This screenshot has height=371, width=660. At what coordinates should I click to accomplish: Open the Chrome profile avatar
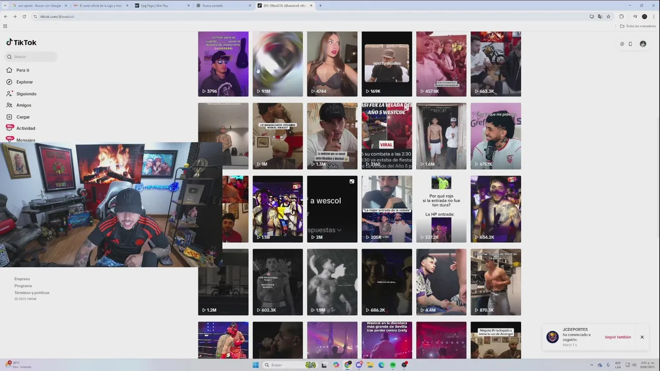(644, 16)
